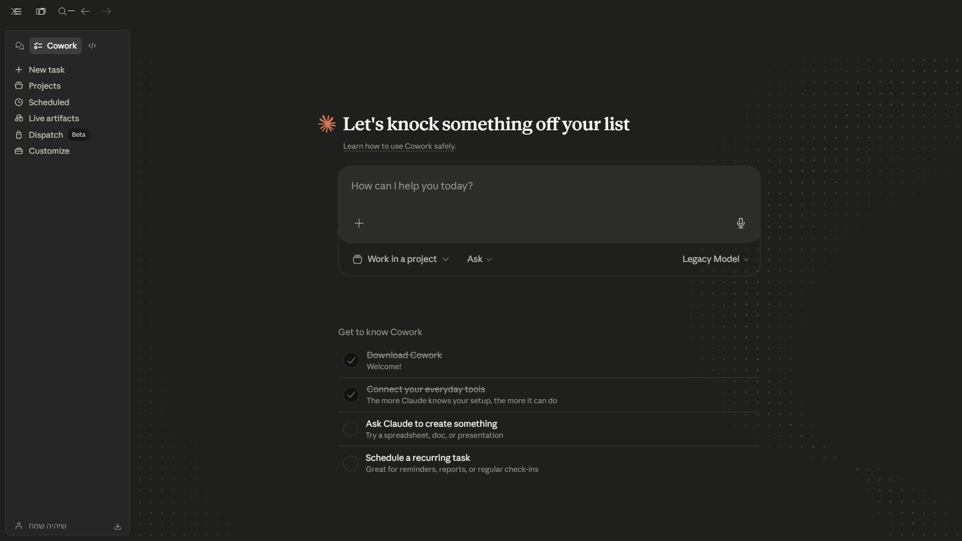Open Scheduled in the sidebar
Screen dimensions: 962x541
pyautogui.click(x=49, y=102)
